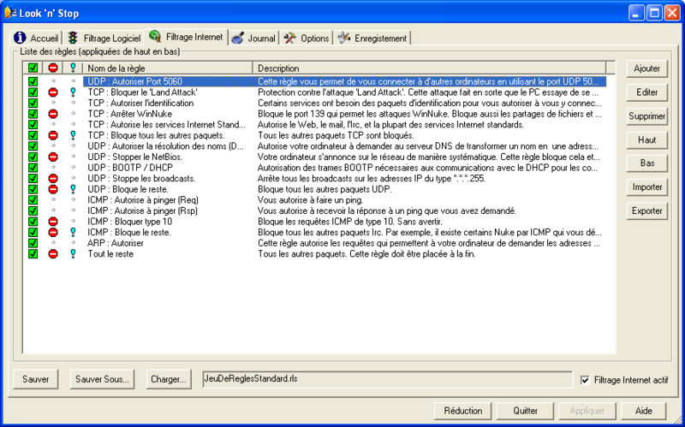Click the Editer button

(x=646, y=92)
